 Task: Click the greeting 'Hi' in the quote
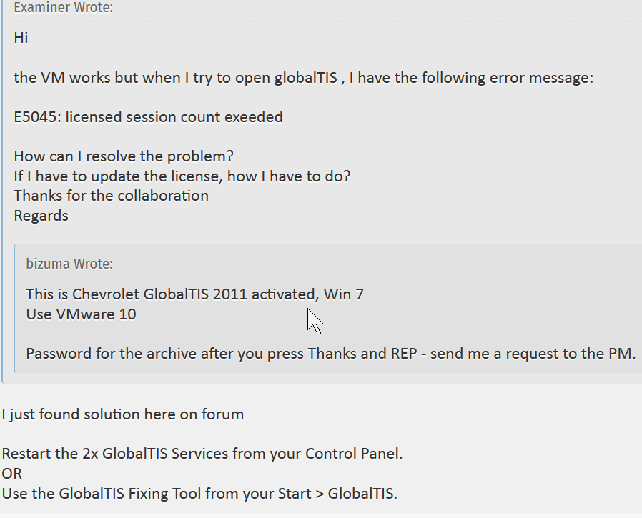pos(21,38)
